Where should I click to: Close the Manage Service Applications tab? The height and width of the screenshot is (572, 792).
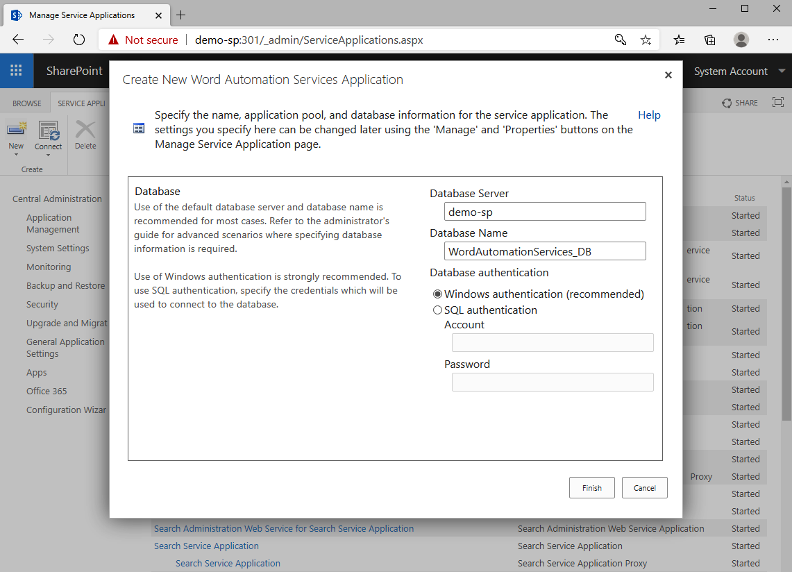(158, 15)
